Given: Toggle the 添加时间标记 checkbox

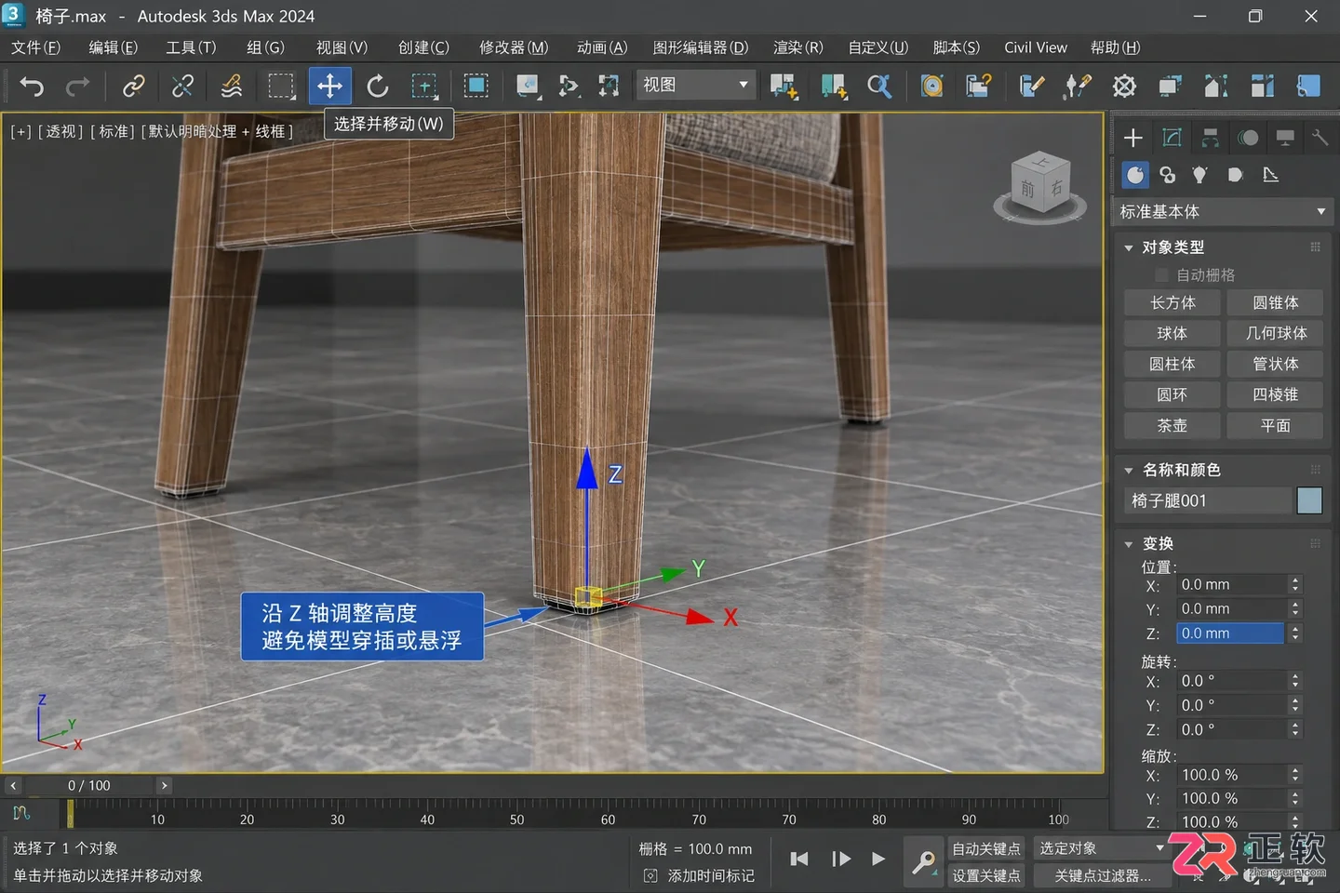Looking at the screenshot, I should [650, 875].
